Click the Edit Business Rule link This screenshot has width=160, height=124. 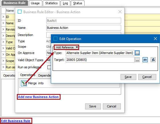click(x=16, y=121)
